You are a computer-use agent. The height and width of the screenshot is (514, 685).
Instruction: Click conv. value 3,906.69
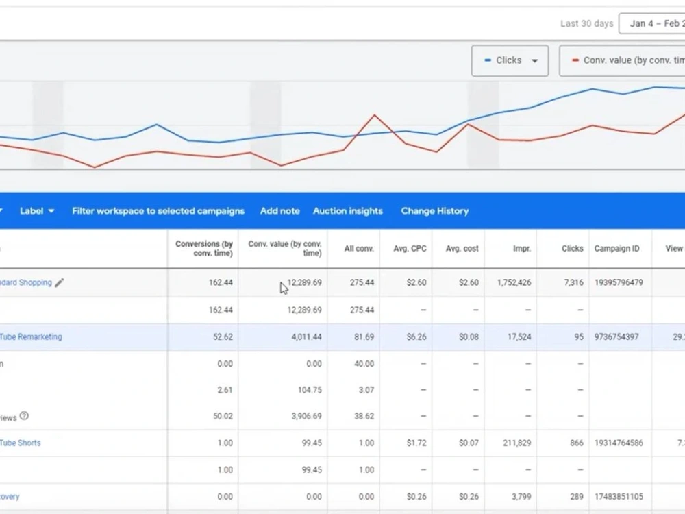(x=307, y=416)
